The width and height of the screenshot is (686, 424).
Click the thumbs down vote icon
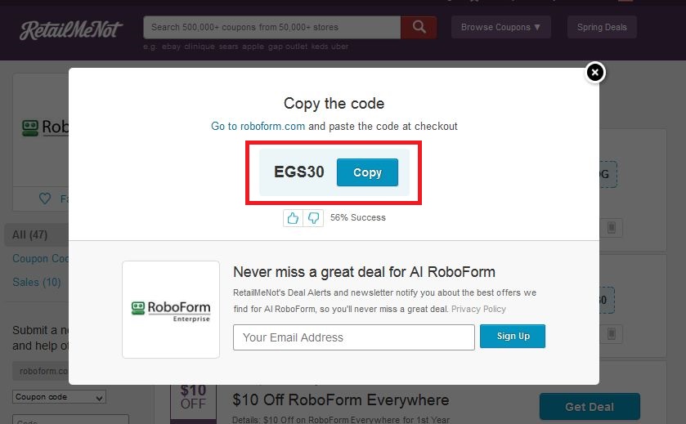(x=313, y=217)
